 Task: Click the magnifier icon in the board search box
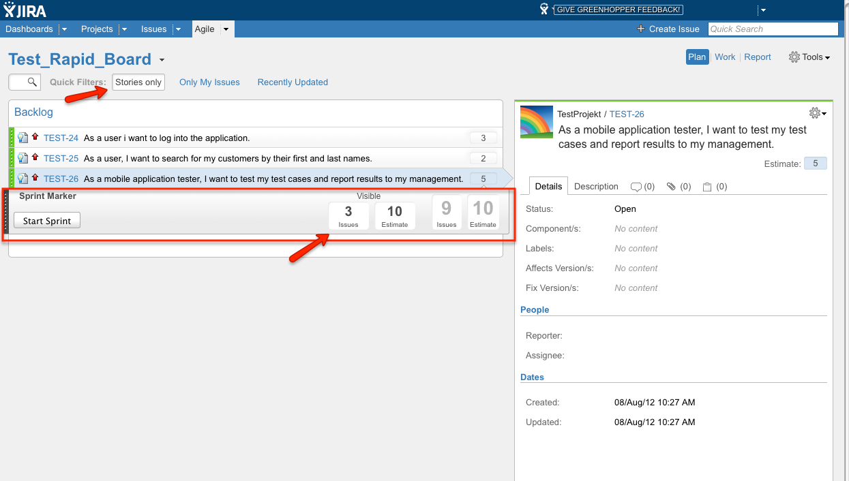(x=32, y=82)
